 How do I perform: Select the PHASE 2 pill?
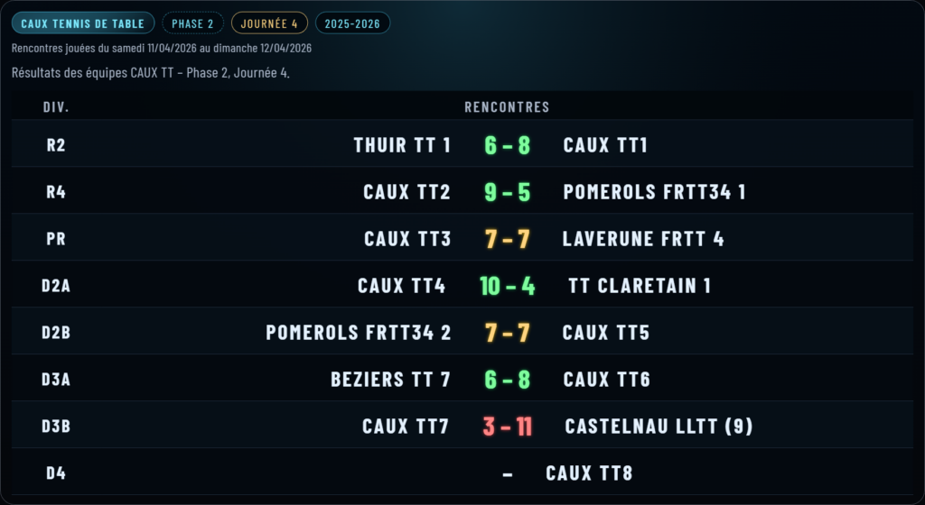click(x=192, y=23)
